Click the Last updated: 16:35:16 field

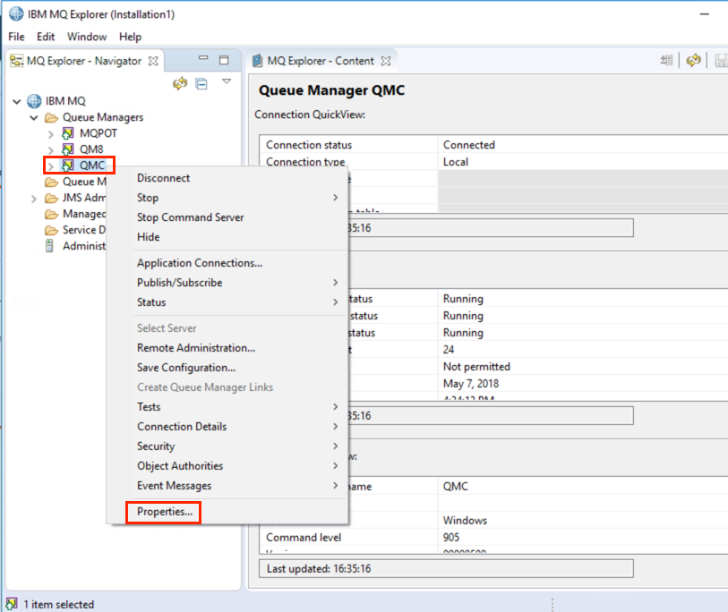(x=446, y=568)
